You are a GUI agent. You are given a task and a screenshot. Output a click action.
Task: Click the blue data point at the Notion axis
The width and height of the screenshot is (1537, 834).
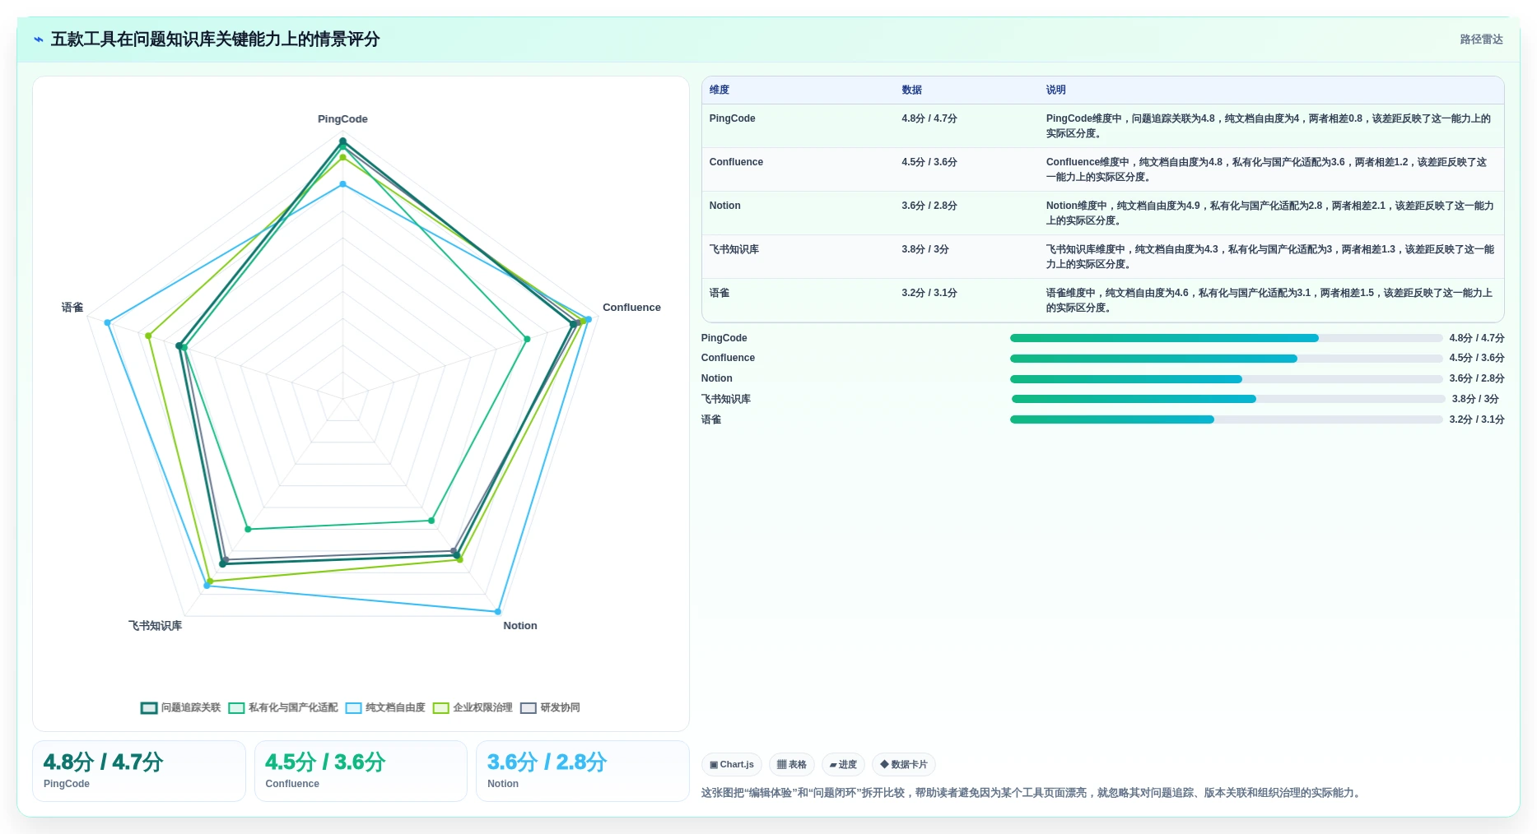click(x=497, y=612)
